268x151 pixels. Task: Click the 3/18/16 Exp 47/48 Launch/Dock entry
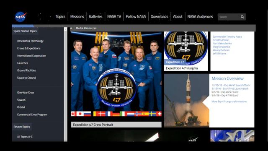[x=230, y=89]
